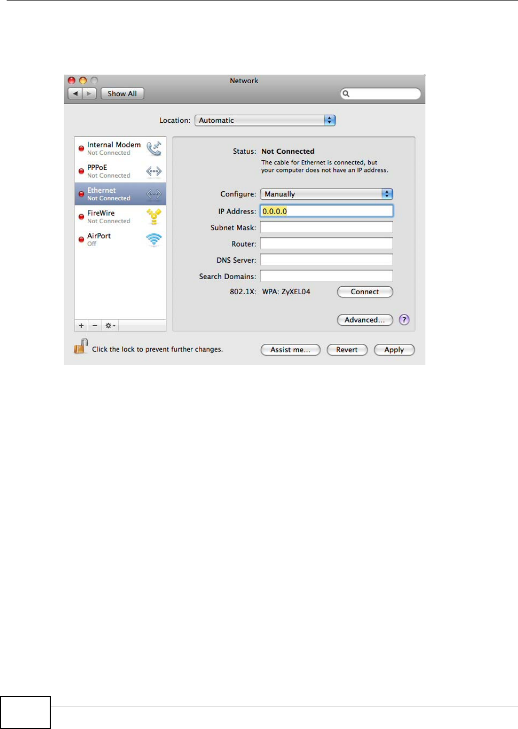The height and width of the screenshot is (729, 518).
Task: Click the Ethernet arrows icon
Action: (x=154, y=194)
